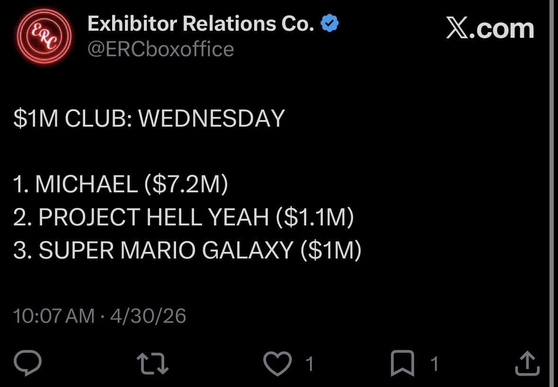The image size is (558, 387).
Task: Click the blue verified checkmark badge
Action: [329, 23]
